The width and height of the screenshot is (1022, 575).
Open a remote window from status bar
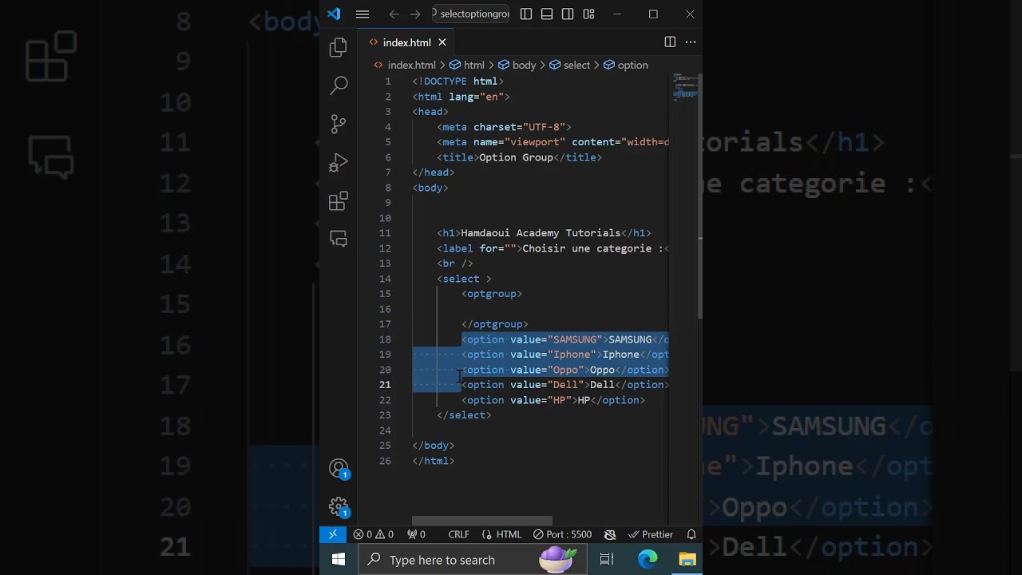tap(333, 534)
